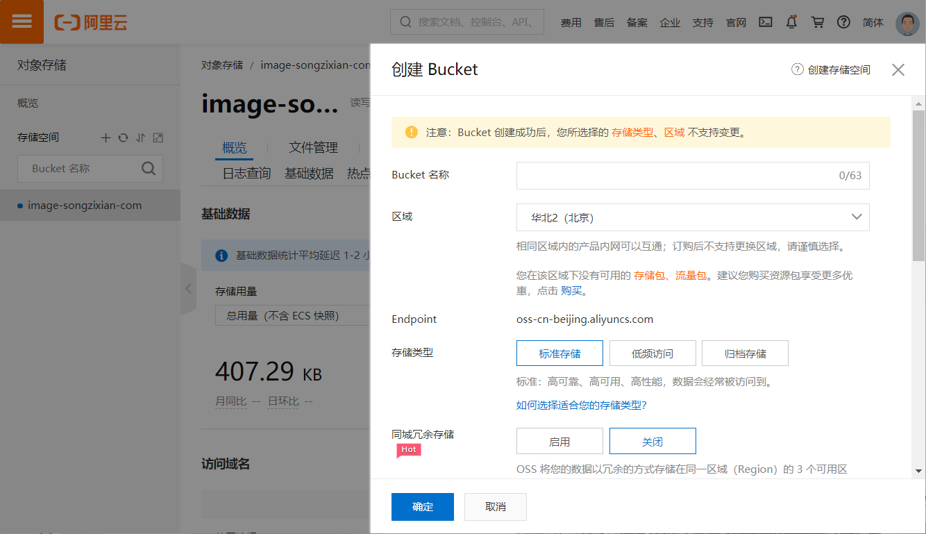Viewport: 926px width, 534px height.
Task: Click the Aliyun logo
Action: [91, 22]
